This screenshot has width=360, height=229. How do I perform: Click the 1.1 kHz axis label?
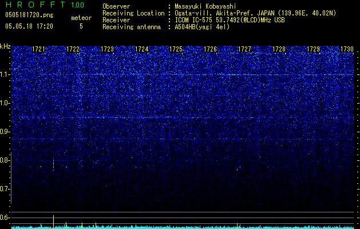[x=5, y=74]
